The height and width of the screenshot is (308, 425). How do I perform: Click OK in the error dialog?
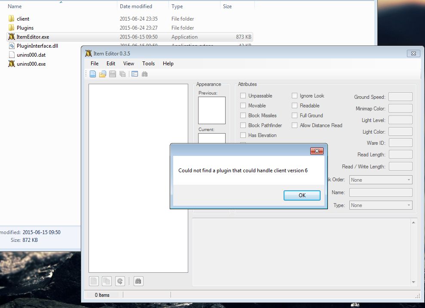(302, 195)
